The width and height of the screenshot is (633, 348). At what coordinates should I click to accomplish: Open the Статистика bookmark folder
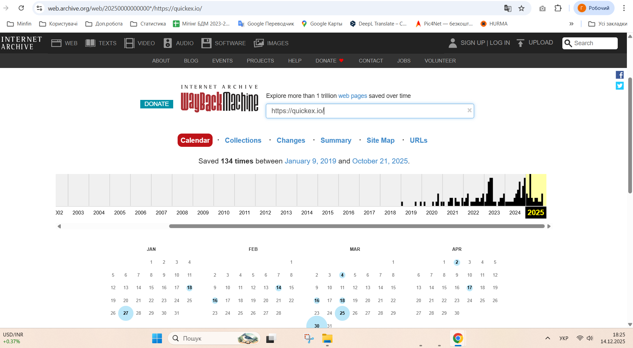(x=148, y=24)
